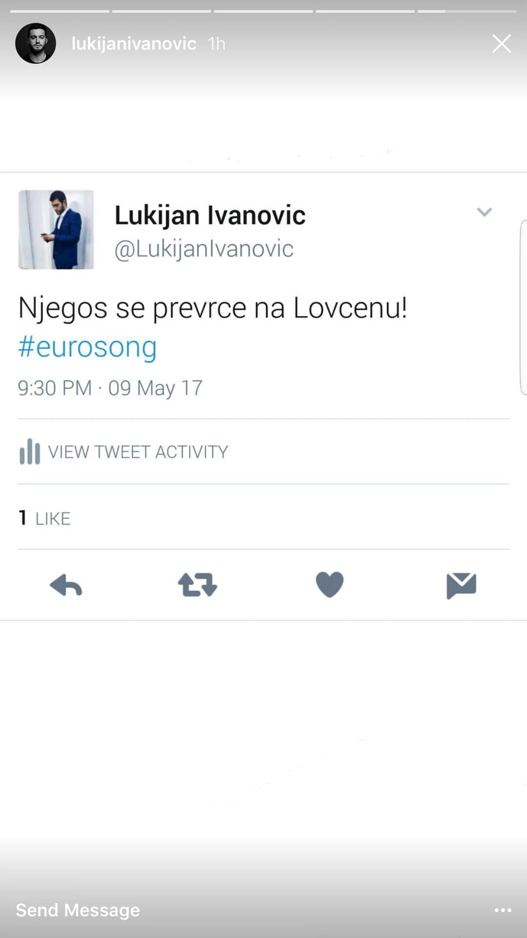The width and height of the screenshot is (527, 938).
Task: Expand the tweet options chevron
Action: [x=484, y=212]
